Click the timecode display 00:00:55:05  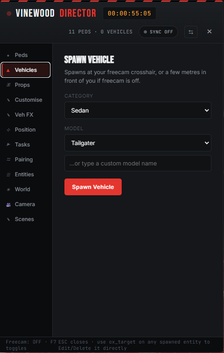click(x=129, y=13)
